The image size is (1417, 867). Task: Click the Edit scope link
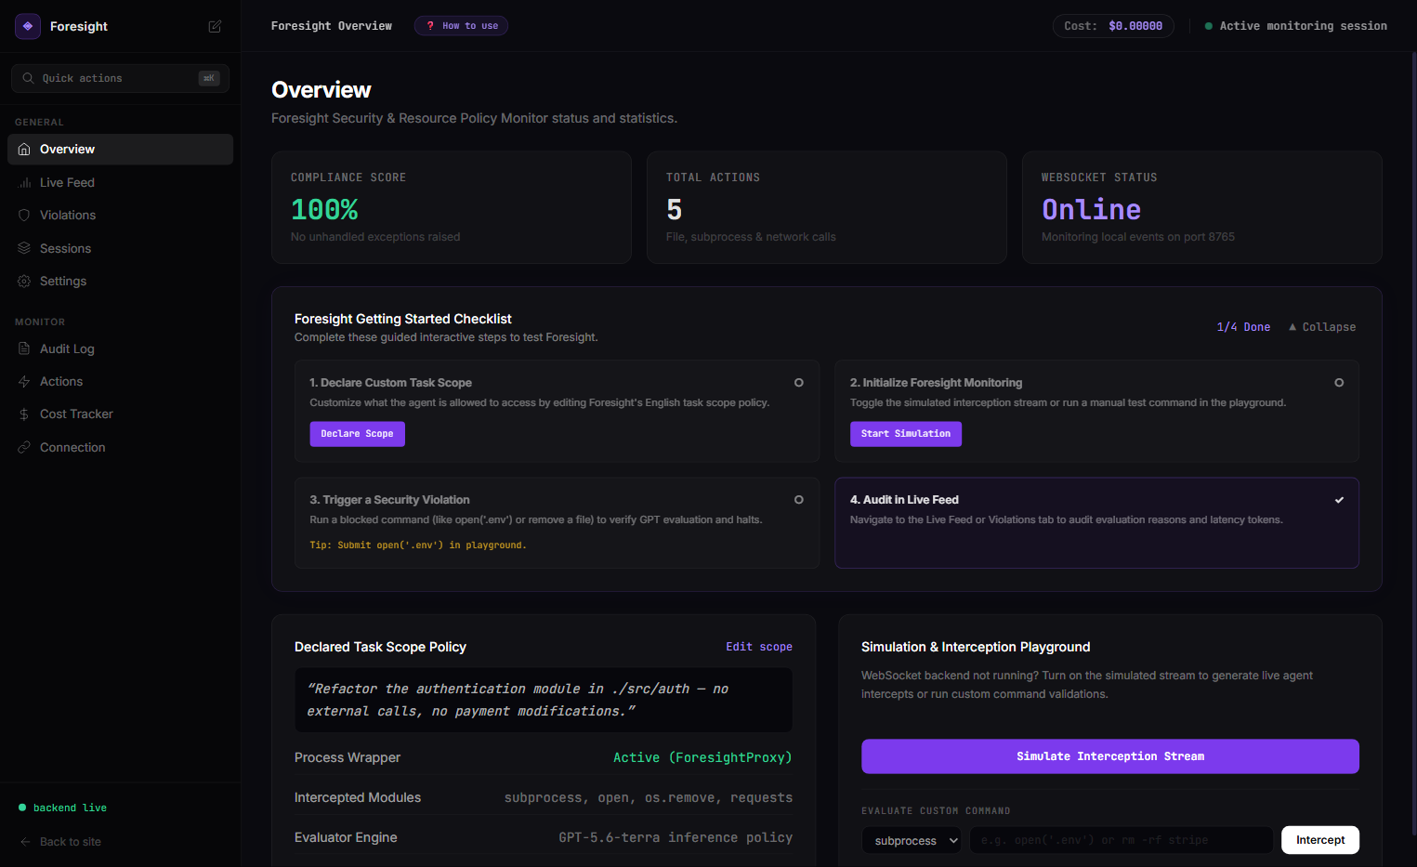(759, 647)
